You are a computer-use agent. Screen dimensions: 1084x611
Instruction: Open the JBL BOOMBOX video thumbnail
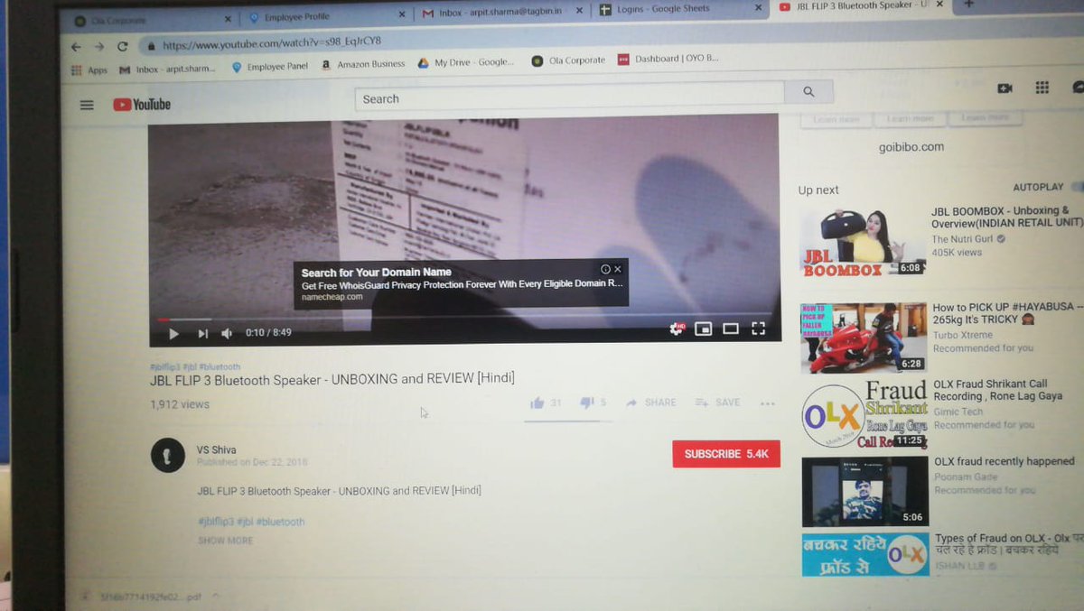pyautogui.click(x=863, y=243)
